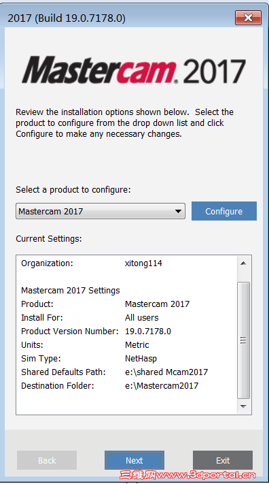
Task: Click Next to continue installation
Action: (134, 460)
